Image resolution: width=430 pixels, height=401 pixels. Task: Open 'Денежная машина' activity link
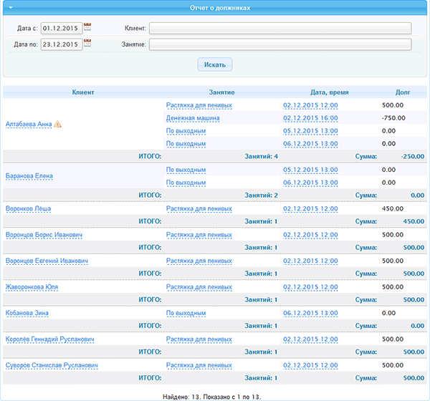(192, 118)
